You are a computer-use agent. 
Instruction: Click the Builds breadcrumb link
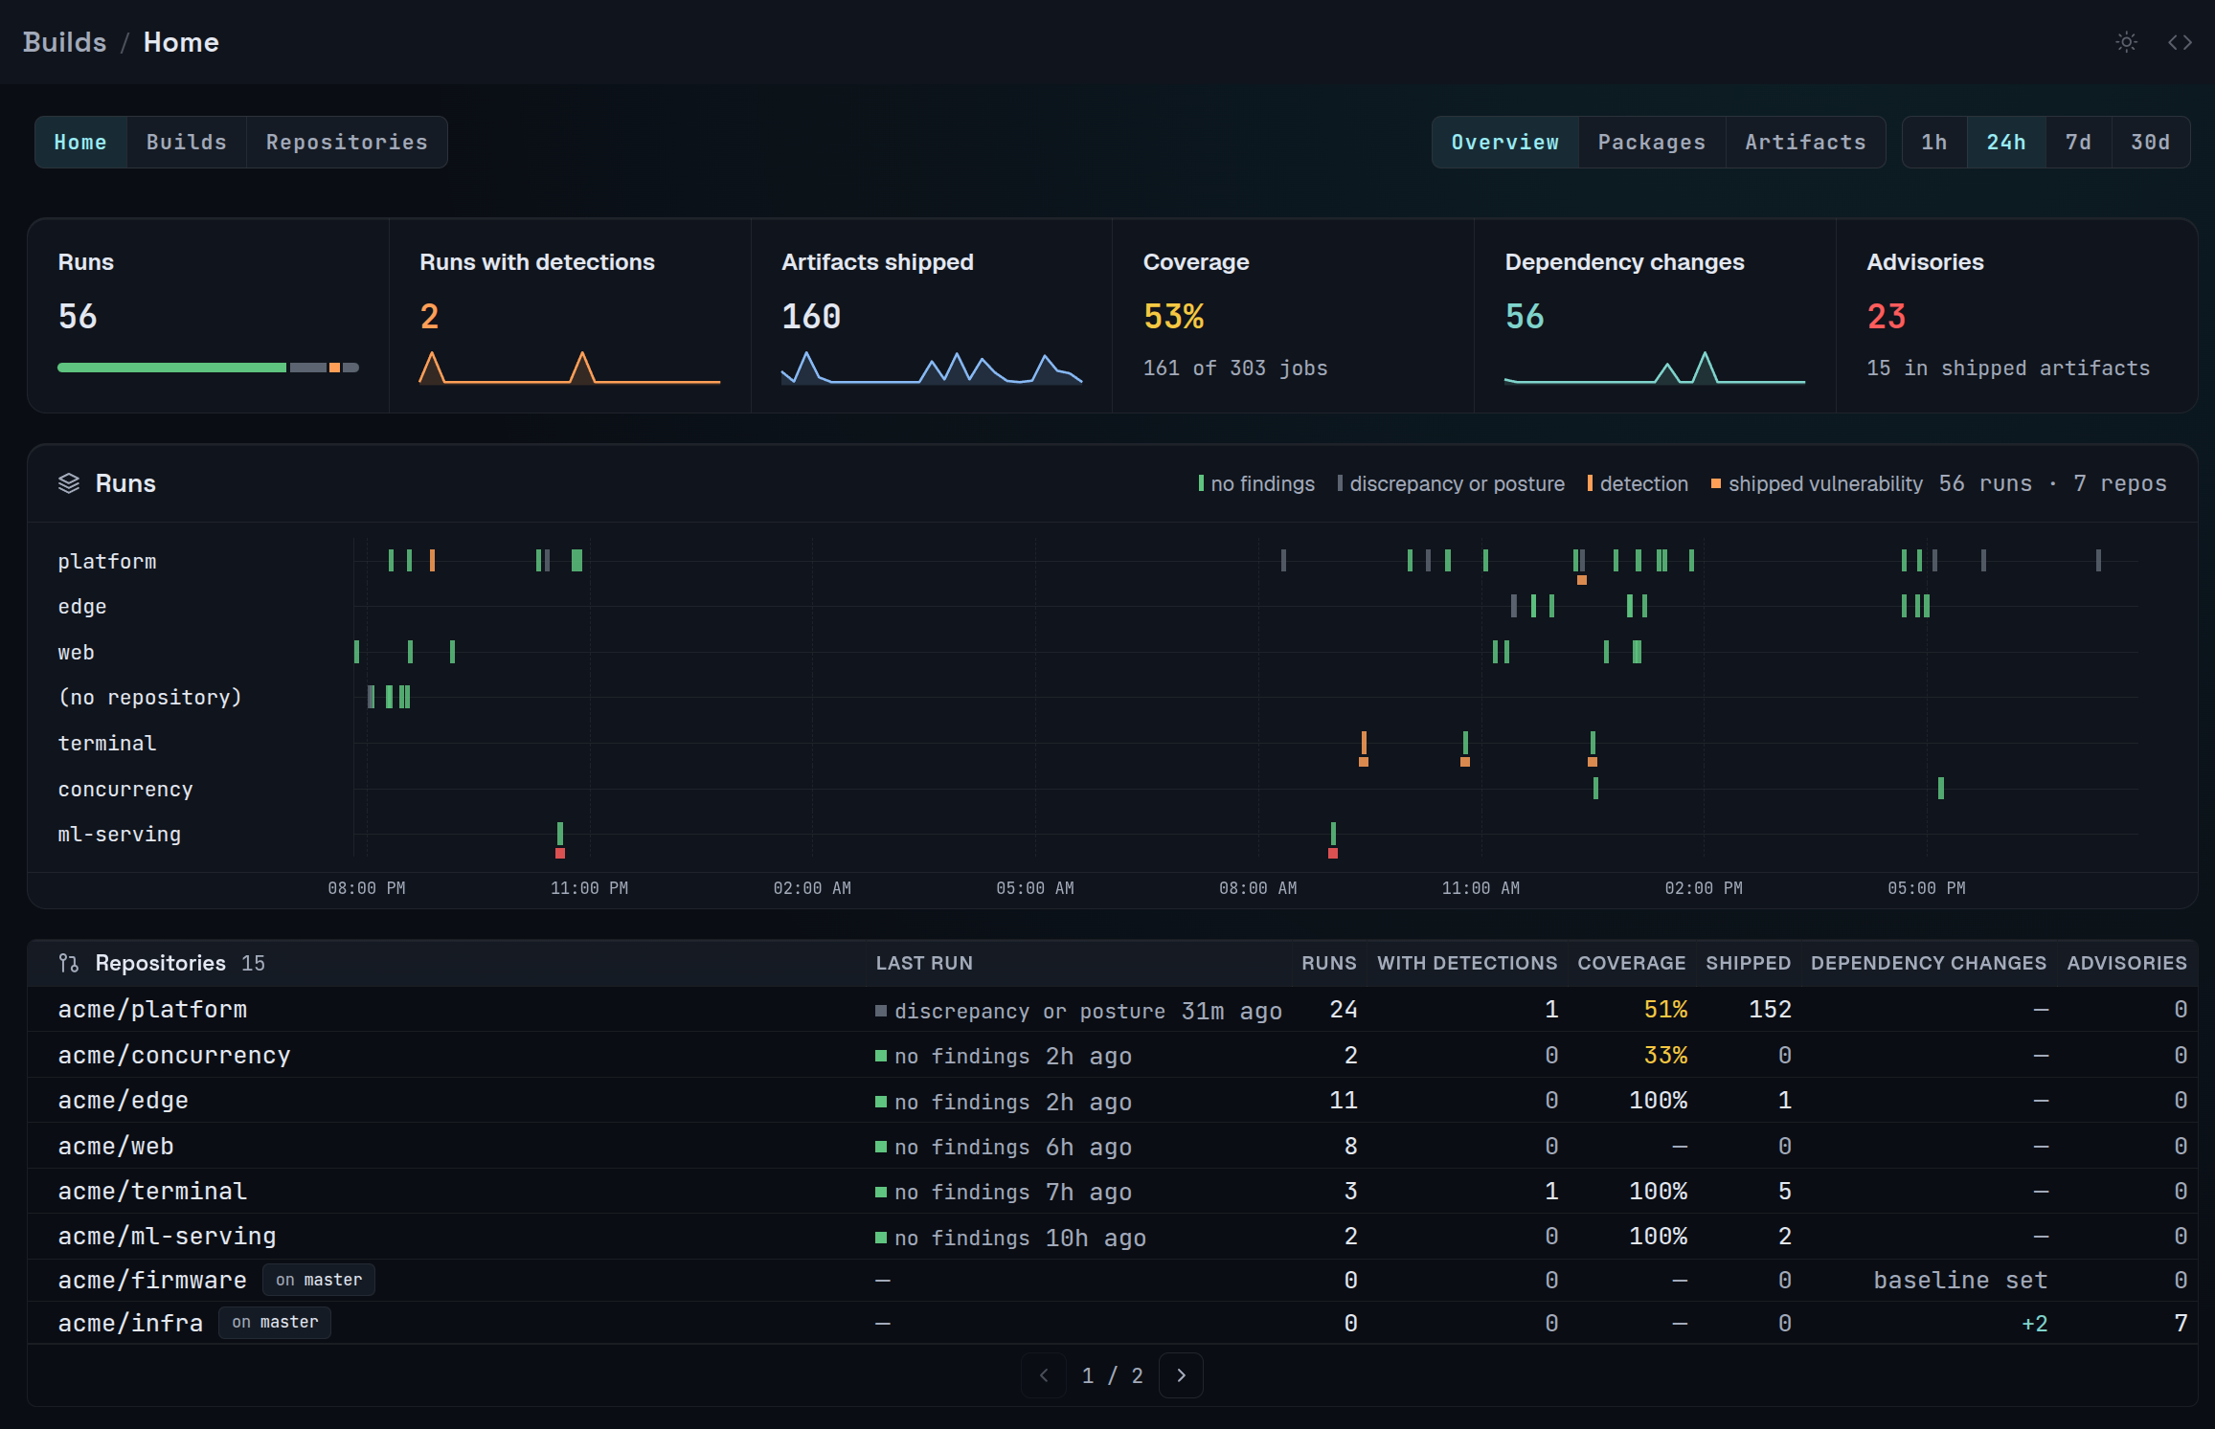coord(64,42)
